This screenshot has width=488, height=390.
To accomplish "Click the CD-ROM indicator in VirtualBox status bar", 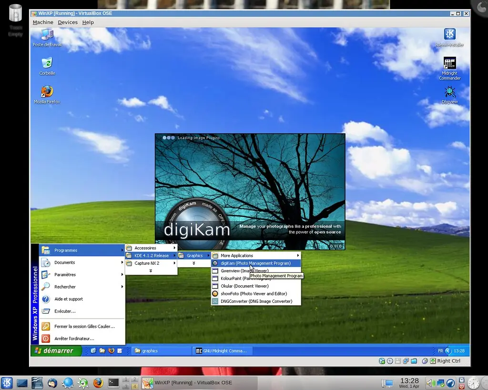I will 390,361.
